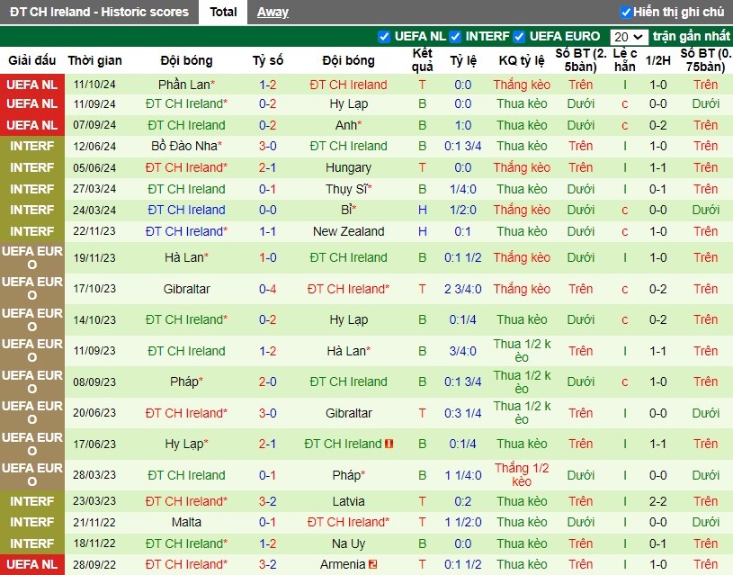The height and width of the screenshot is (575, 733).
Task: Open Anh team link on 07/09/24
Action: tap(349, 125)
